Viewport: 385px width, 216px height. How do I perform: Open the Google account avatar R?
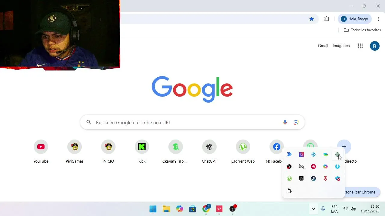pyautogui.click(x=374, y=46)
